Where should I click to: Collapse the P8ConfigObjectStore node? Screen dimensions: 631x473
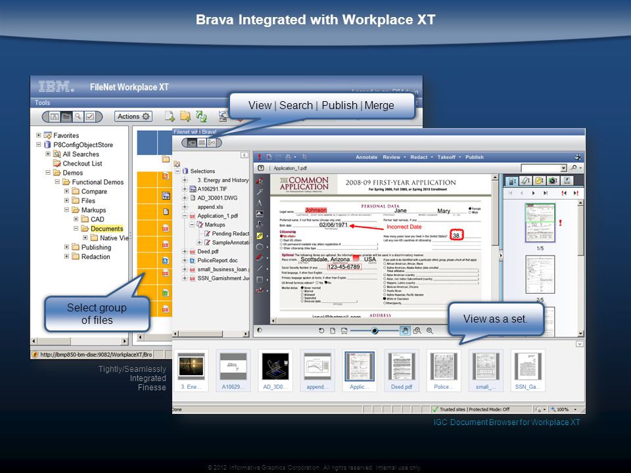pos(39,145)
